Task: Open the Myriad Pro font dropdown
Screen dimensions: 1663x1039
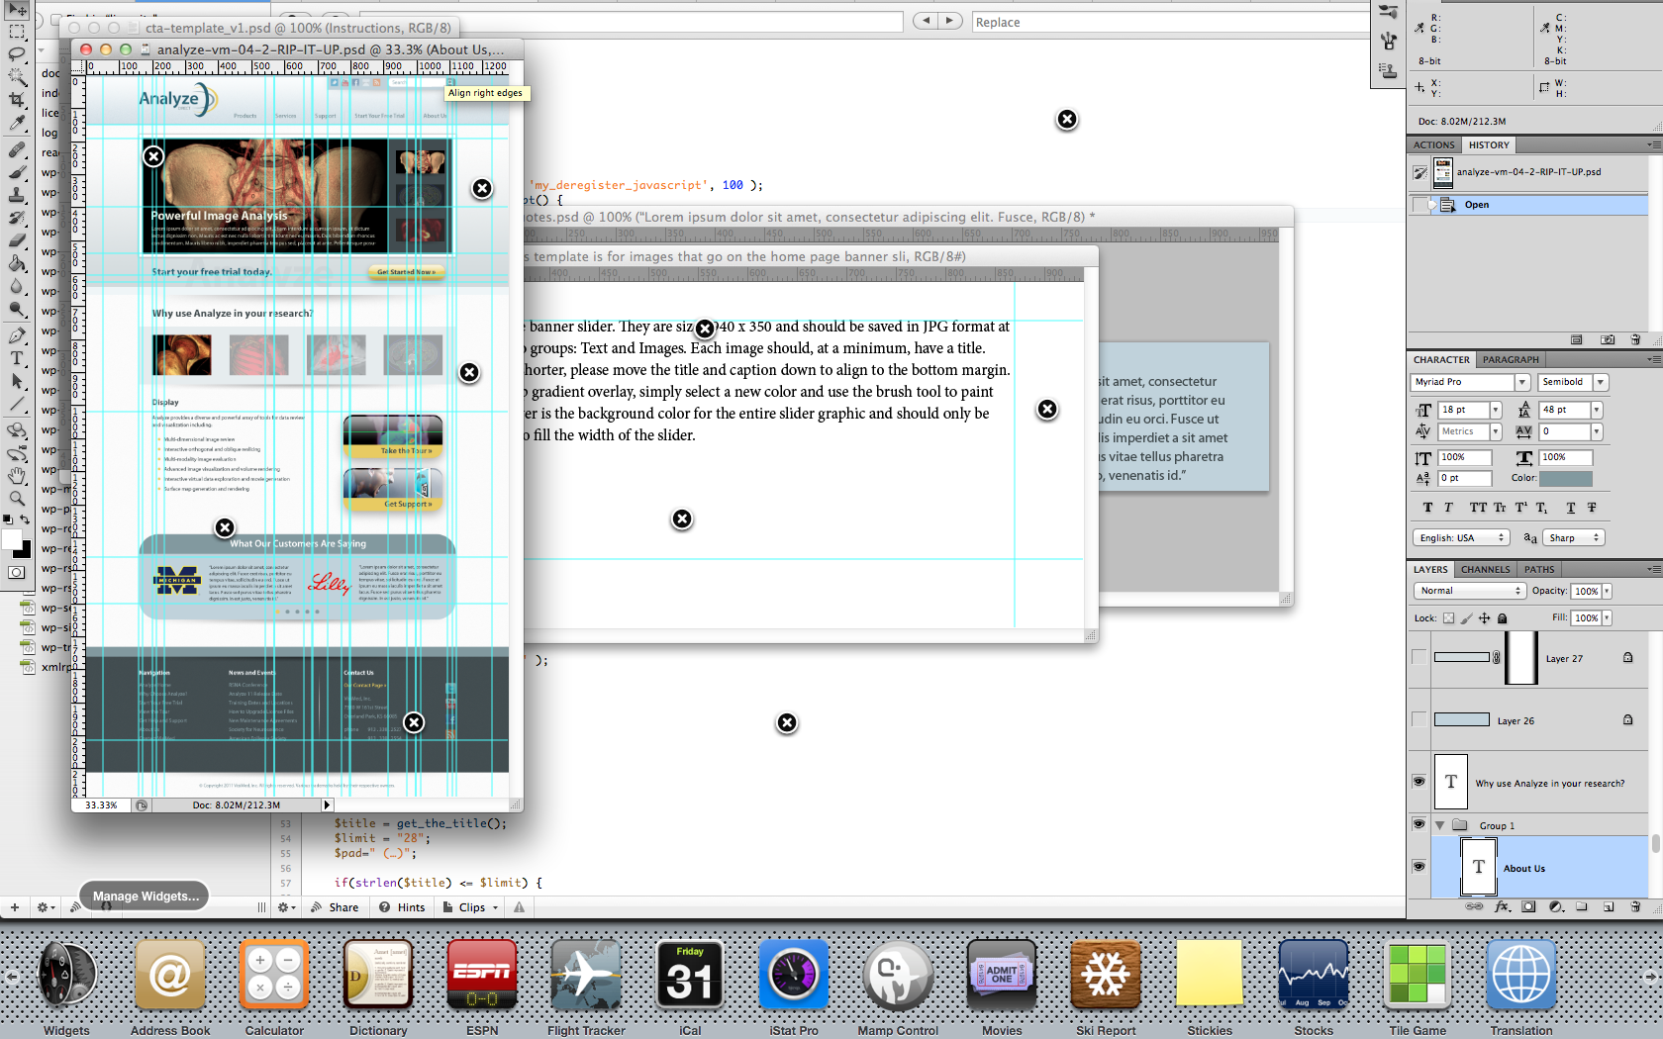Action: click(x=1522, y=382)
